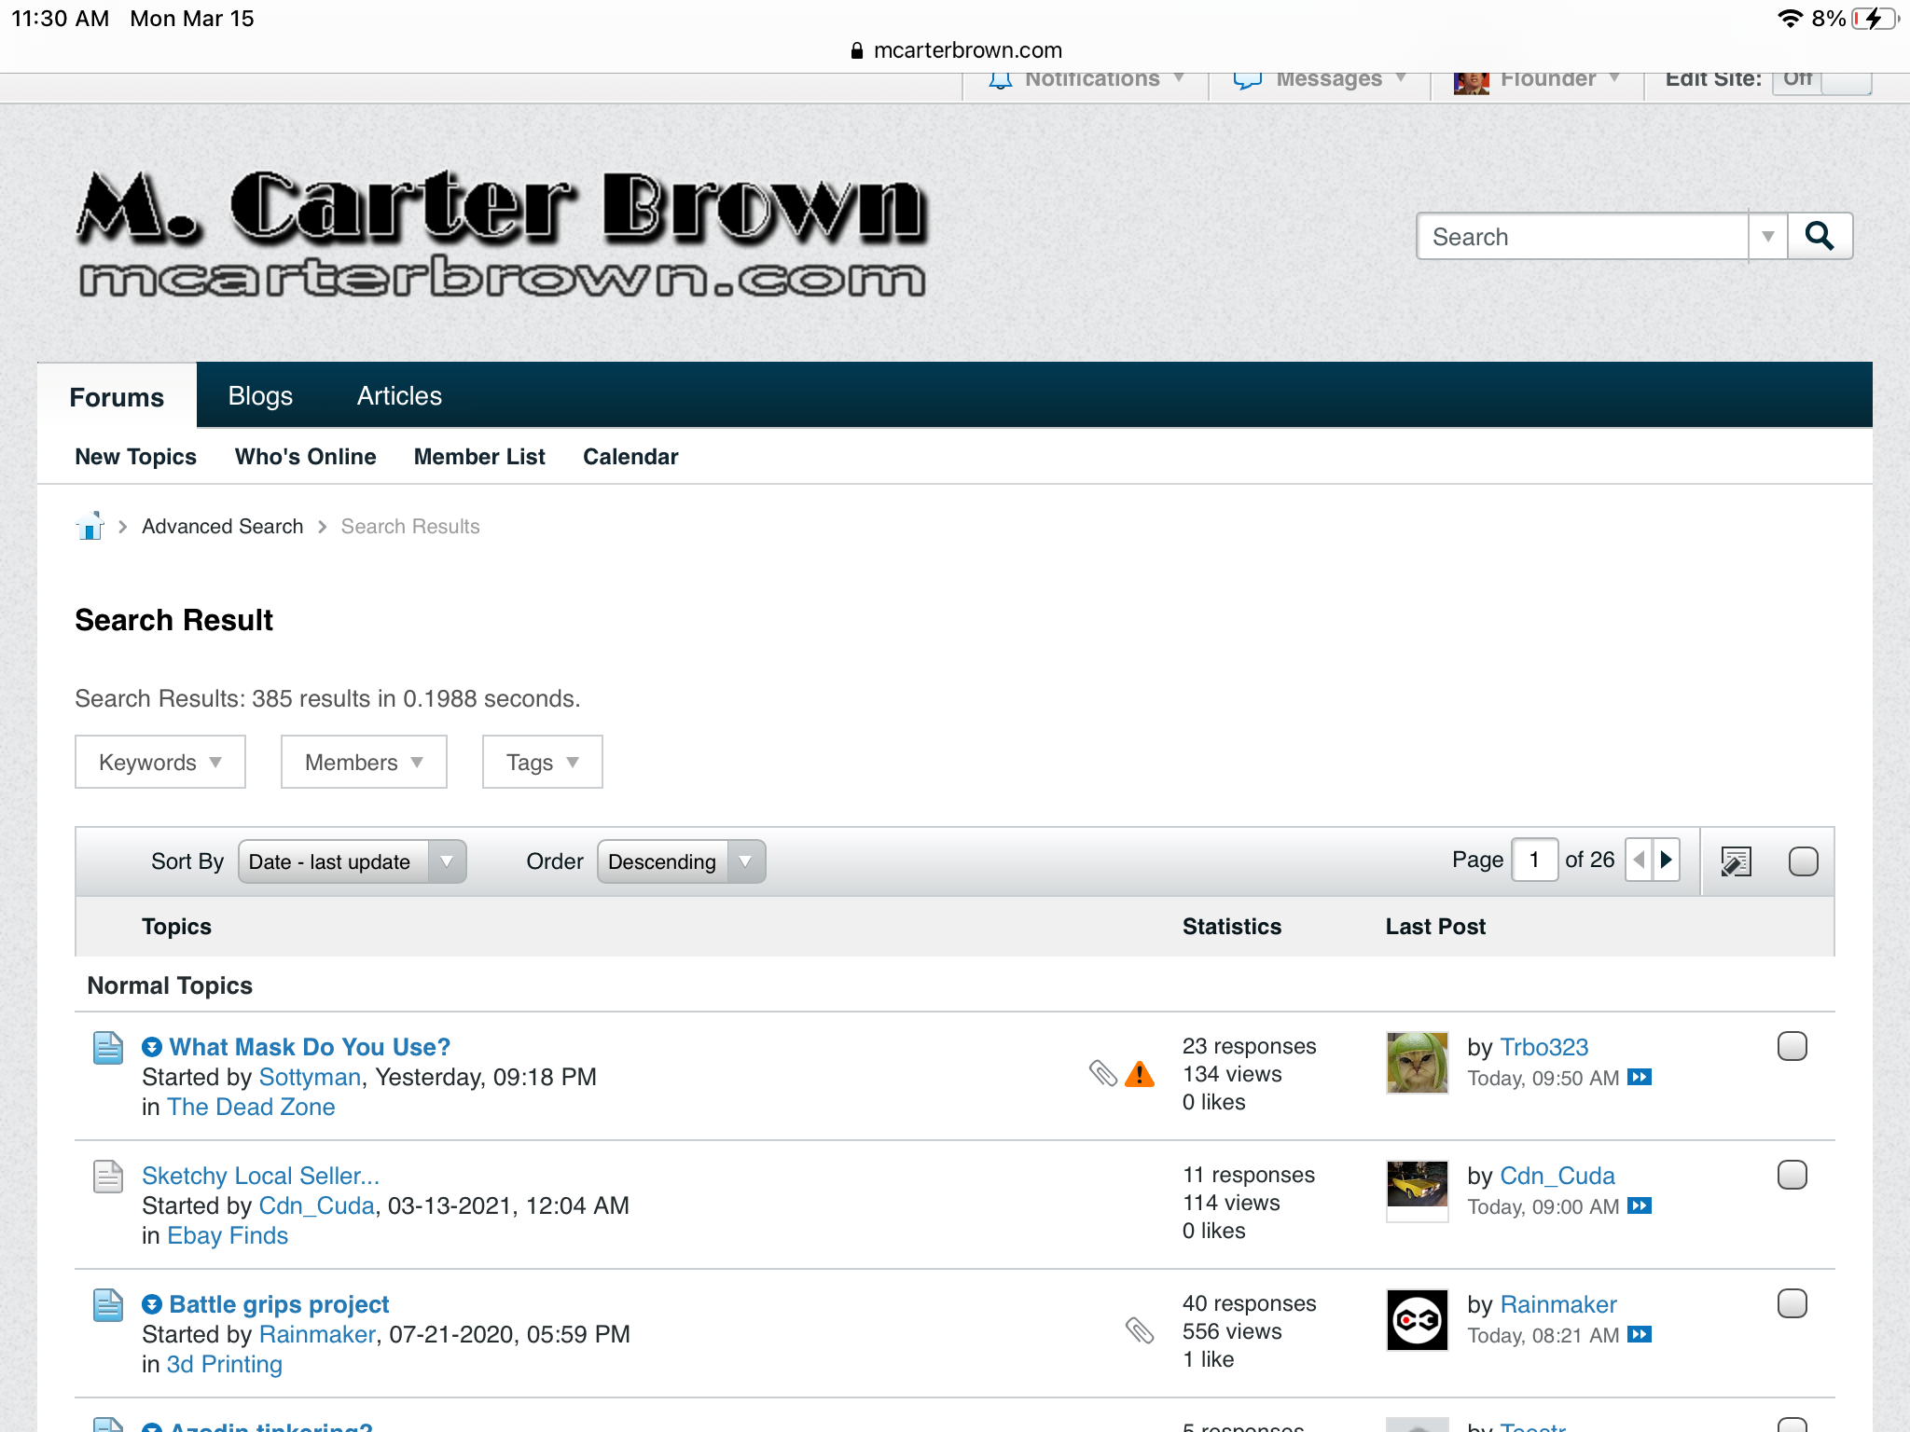Open the 3d Printing forum link

tap(224, 1364)
